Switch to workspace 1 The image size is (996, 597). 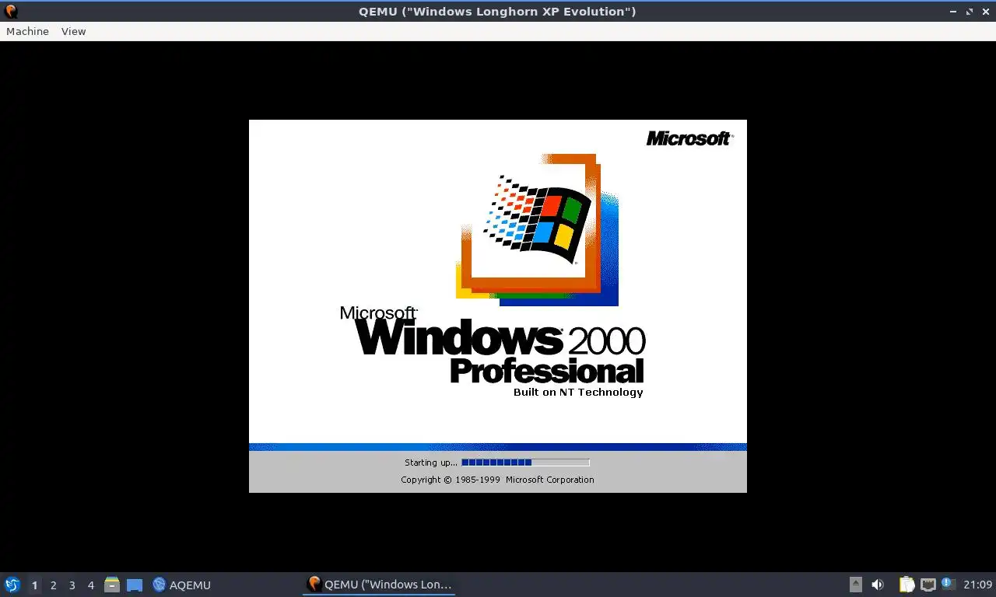[x=34, y=585]
